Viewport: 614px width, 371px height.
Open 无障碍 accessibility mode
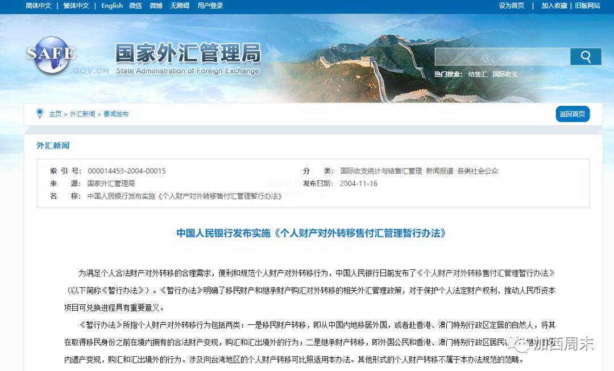point(180,6)
